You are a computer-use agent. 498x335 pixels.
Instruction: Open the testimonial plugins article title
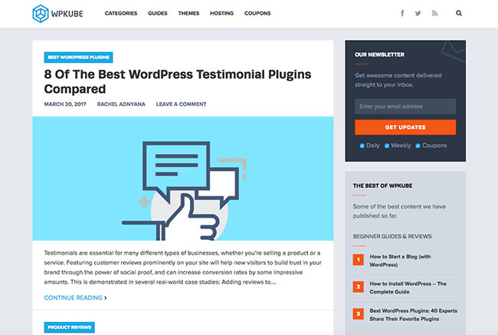178,82
